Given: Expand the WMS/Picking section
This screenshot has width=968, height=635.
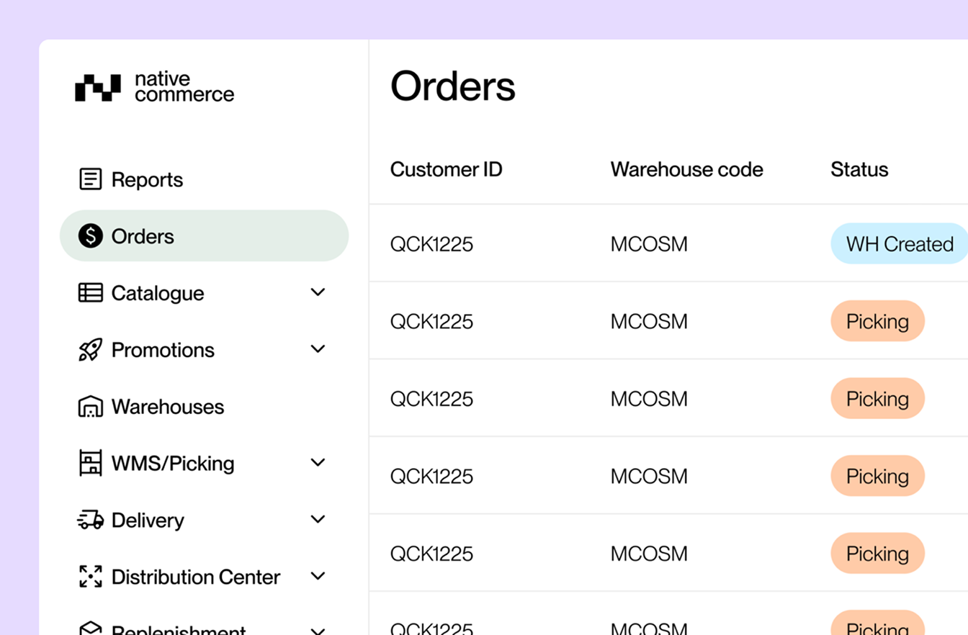Looking at the screenshot, I should coord(317,462).
